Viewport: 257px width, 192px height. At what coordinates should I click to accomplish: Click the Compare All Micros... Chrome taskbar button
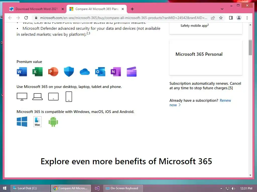point(71,188)
